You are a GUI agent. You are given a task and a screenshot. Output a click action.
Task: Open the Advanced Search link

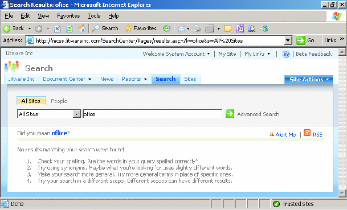click(258, 114)
